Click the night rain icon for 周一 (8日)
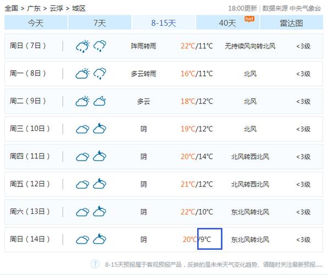This screenshot has height=275, width=328. coord(100,74)
